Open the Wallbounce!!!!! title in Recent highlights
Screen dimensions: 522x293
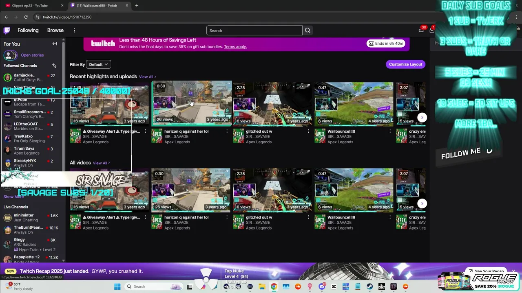341,131
